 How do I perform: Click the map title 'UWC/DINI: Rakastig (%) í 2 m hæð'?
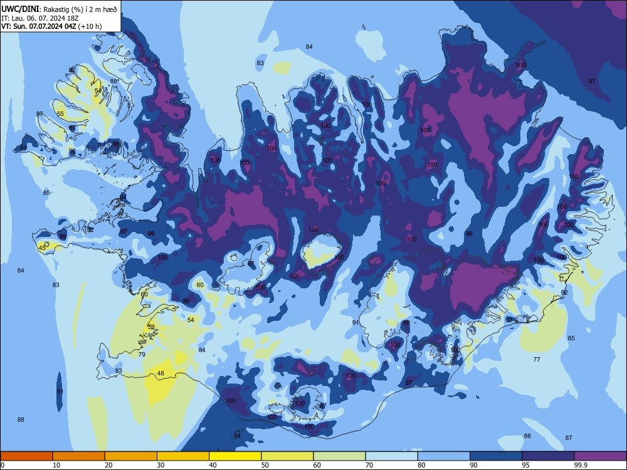pos(59,9)
